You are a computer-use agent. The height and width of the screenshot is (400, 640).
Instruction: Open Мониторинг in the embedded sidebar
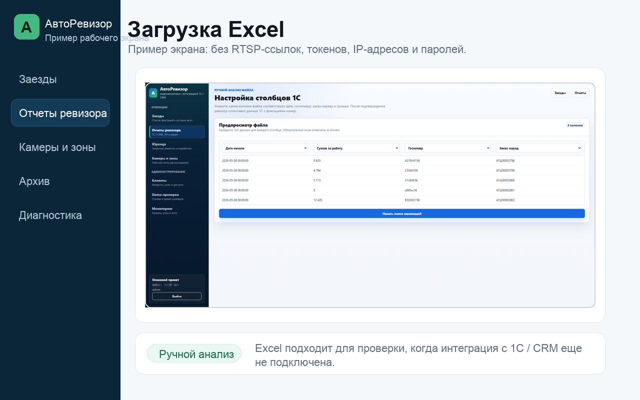(x=176, y=210)
